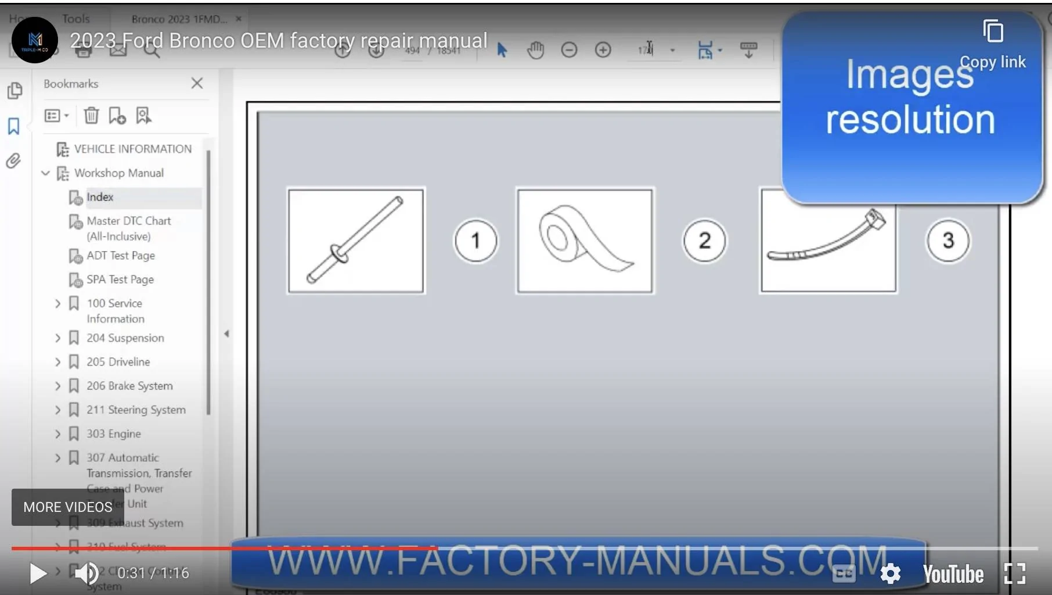1052x595 pixels.
Task: Copy link to the video
Action: tap(993, 45)
